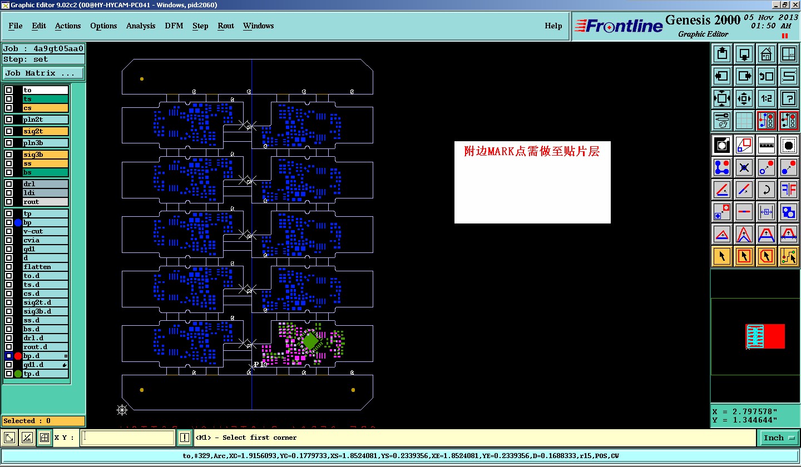This screenshot has width=801, height=467.
Task: Click the question mark help icon
Action: tap(788, 98)
